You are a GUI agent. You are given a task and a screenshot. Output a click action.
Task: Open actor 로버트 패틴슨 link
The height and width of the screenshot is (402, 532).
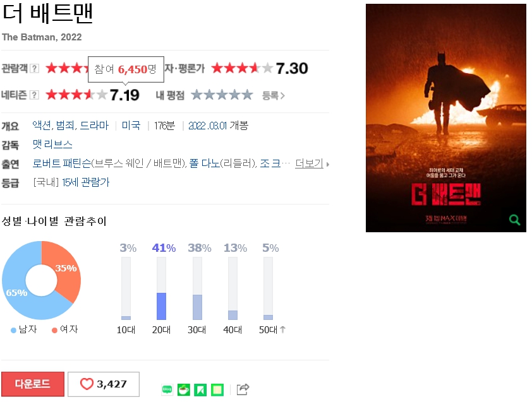click(61, 163)
